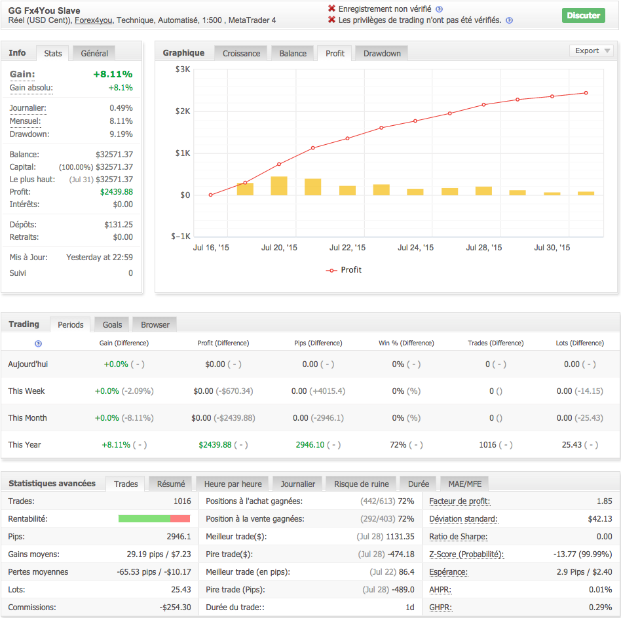621x618 pixels.
Task: Click the green-red Rentabilité bar
Action: [154, 519]
